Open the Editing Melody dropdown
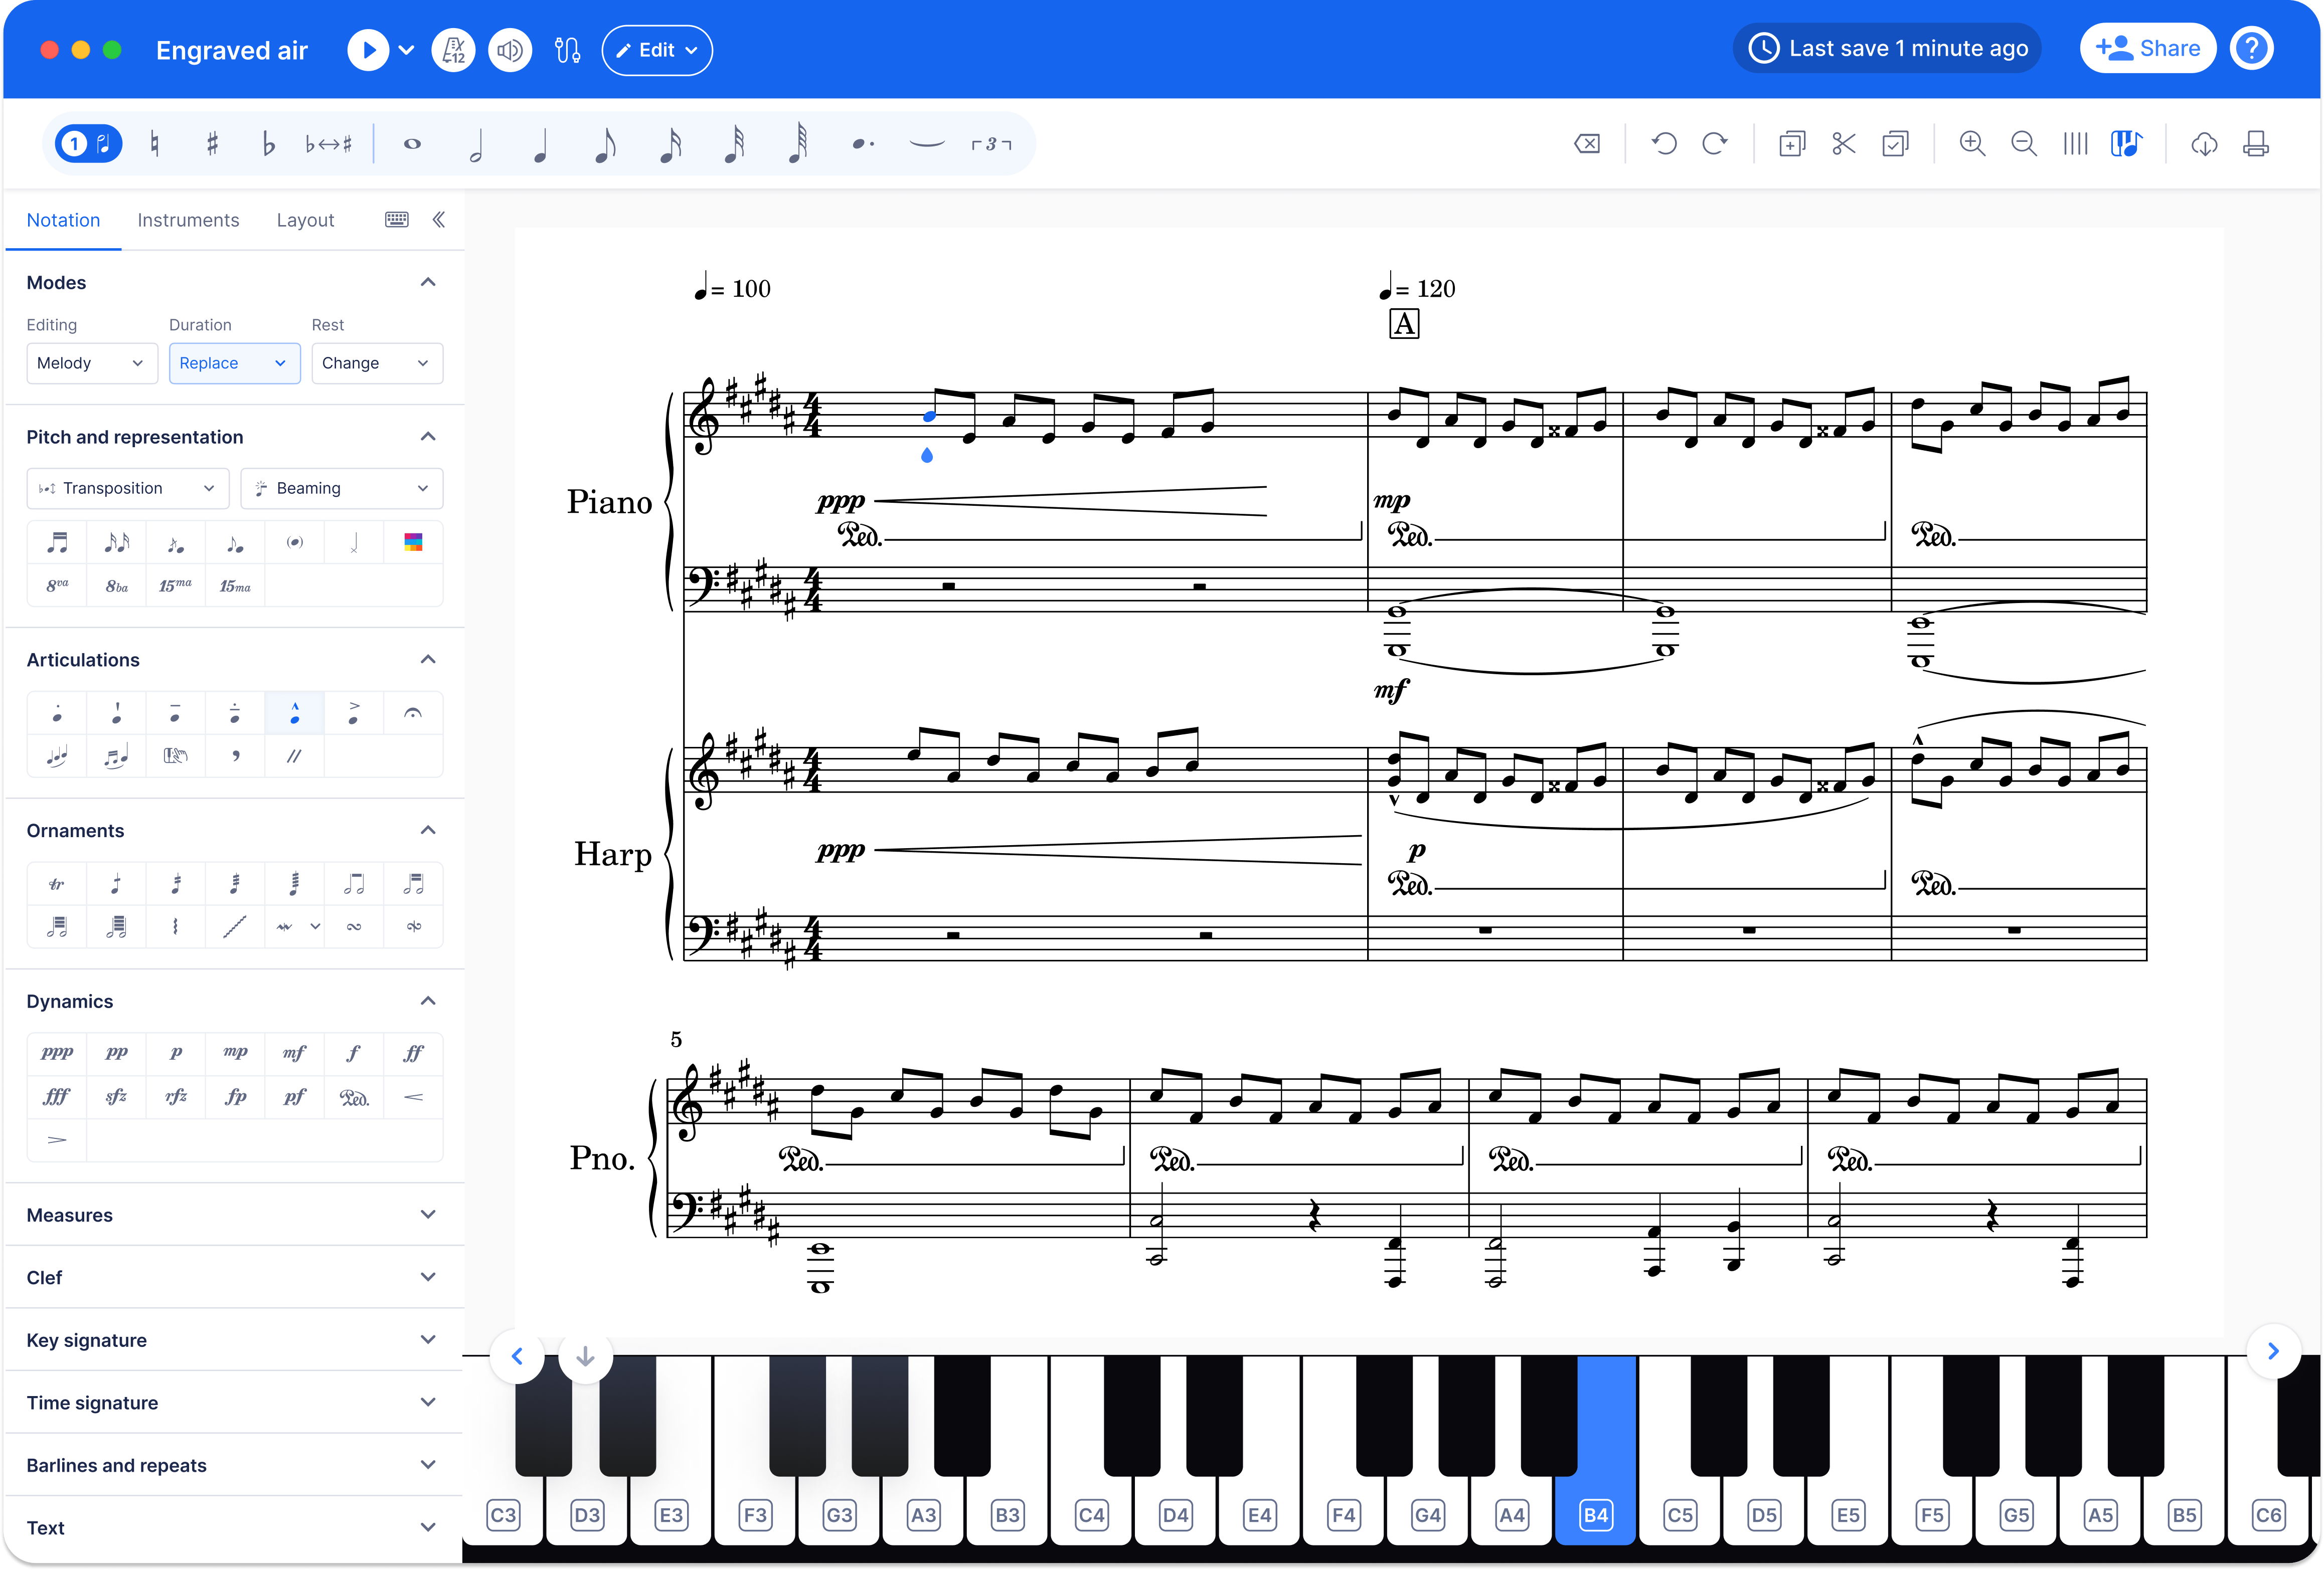 92,363
